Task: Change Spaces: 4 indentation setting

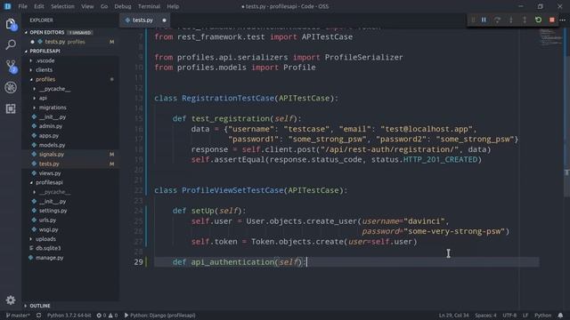Action: coord(485,316)
